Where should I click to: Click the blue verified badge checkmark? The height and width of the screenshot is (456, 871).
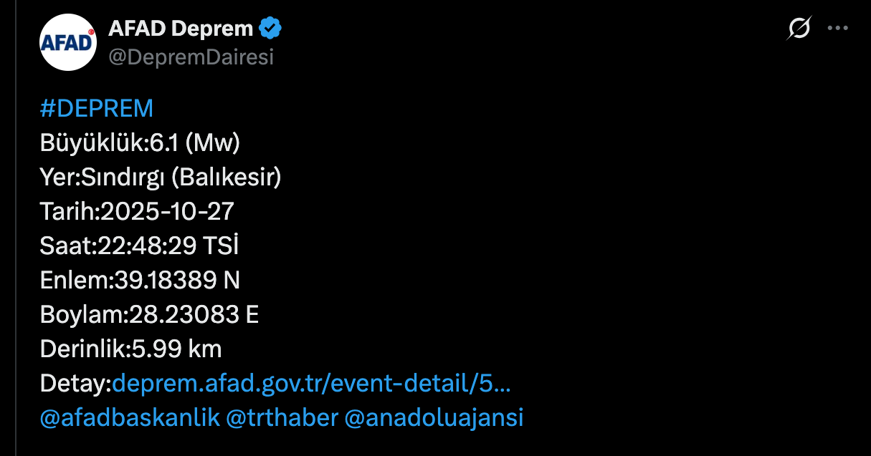point(270,29)
